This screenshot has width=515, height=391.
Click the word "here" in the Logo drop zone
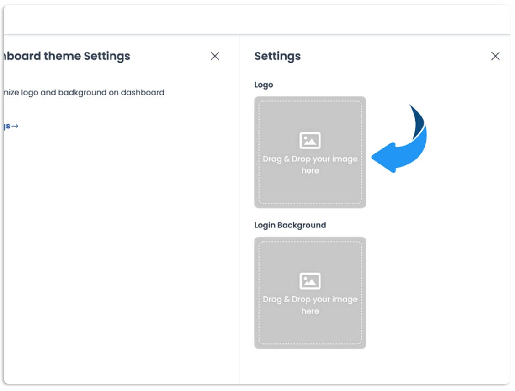click(x=310, y=171)
